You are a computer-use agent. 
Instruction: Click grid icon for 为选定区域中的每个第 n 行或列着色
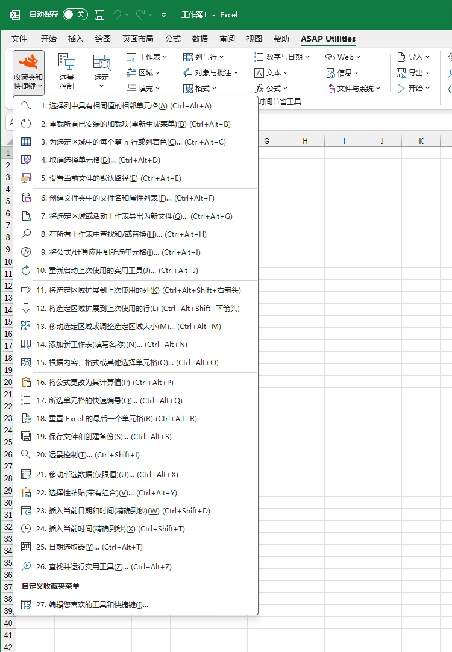click(26, 142)
